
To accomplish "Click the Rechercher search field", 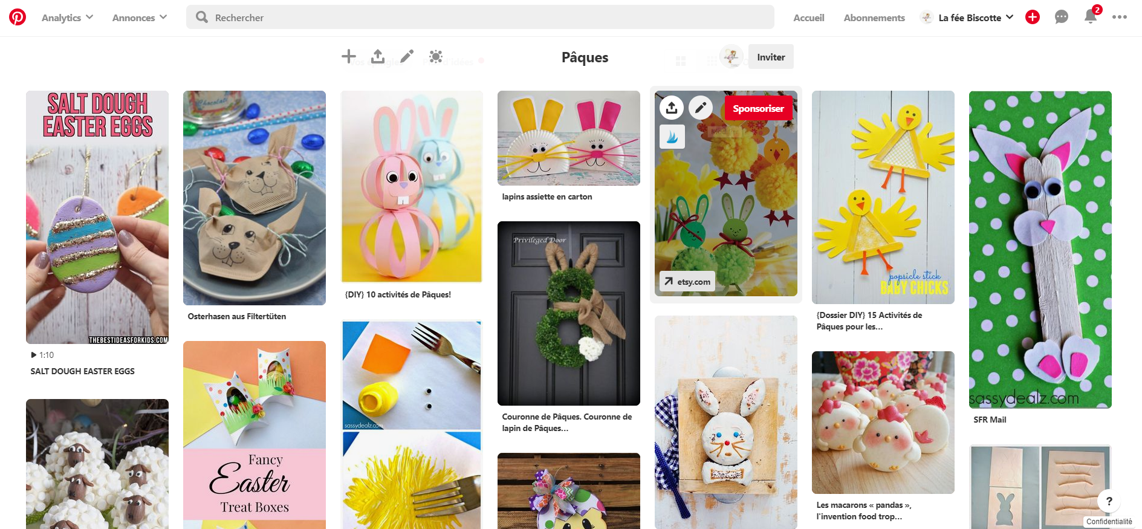I will coord(480,17).
